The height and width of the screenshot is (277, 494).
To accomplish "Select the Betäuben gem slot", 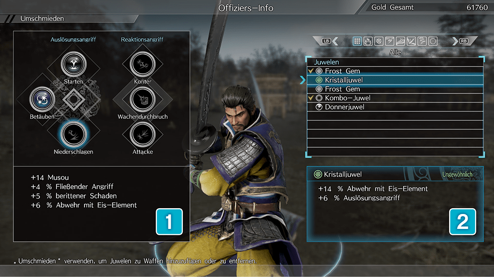I will pos(42,99).
